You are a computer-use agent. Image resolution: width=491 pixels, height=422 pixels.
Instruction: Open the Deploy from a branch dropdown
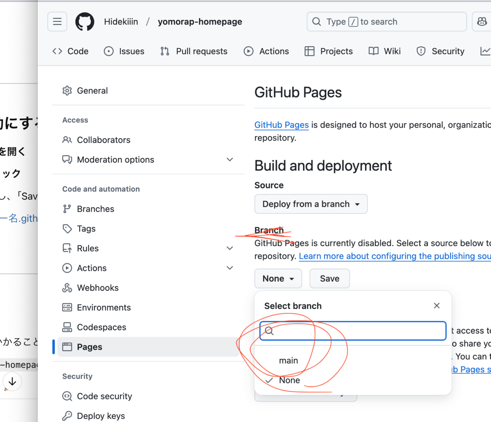coord(311,204)
